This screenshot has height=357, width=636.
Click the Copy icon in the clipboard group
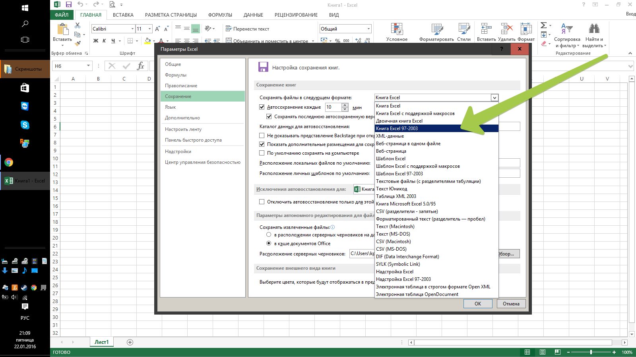click(x=78, y=35)
